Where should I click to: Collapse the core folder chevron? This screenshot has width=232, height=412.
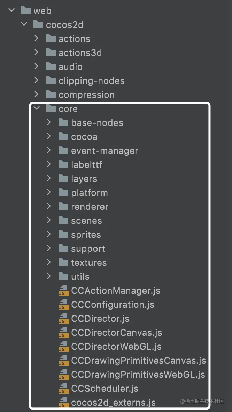pyautogui.click(x=37, y=108)
